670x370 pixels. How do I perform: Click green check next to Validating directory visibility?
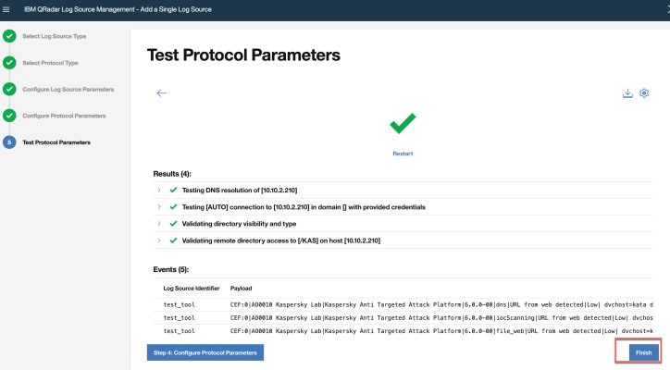pyautogui.click(x=173, y=224)
